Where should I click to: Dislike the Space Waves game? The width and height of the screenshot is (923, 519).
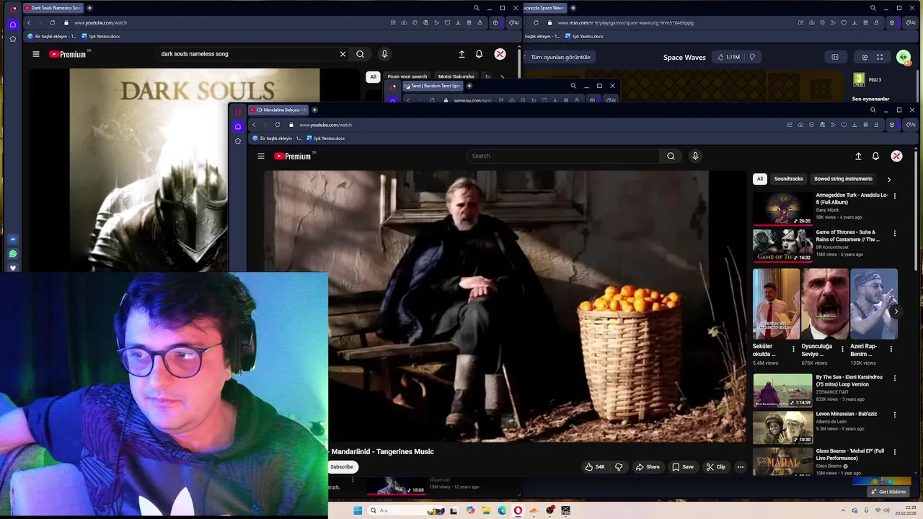752,57
